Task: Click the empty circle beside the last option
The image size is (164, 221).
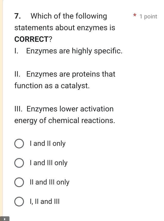Action: coord(19,202)
